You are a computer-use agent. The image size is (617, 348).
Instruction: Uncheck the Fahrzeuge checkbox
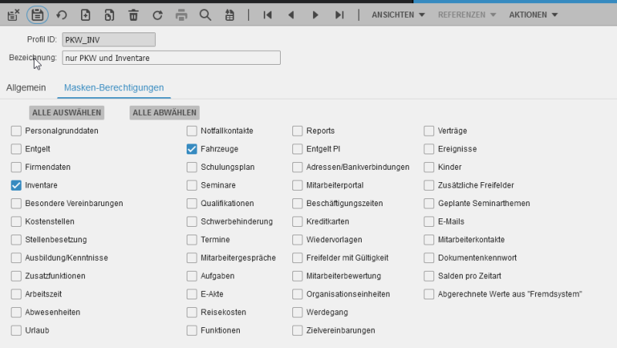pos(191,149)
